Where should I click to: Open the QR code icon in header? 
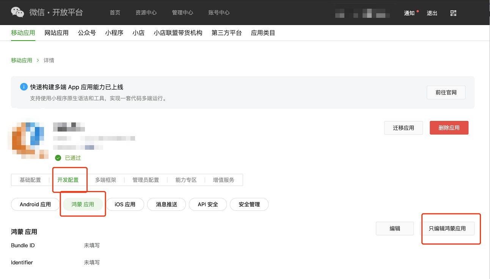pyautogui.click(x=453, y=13)
